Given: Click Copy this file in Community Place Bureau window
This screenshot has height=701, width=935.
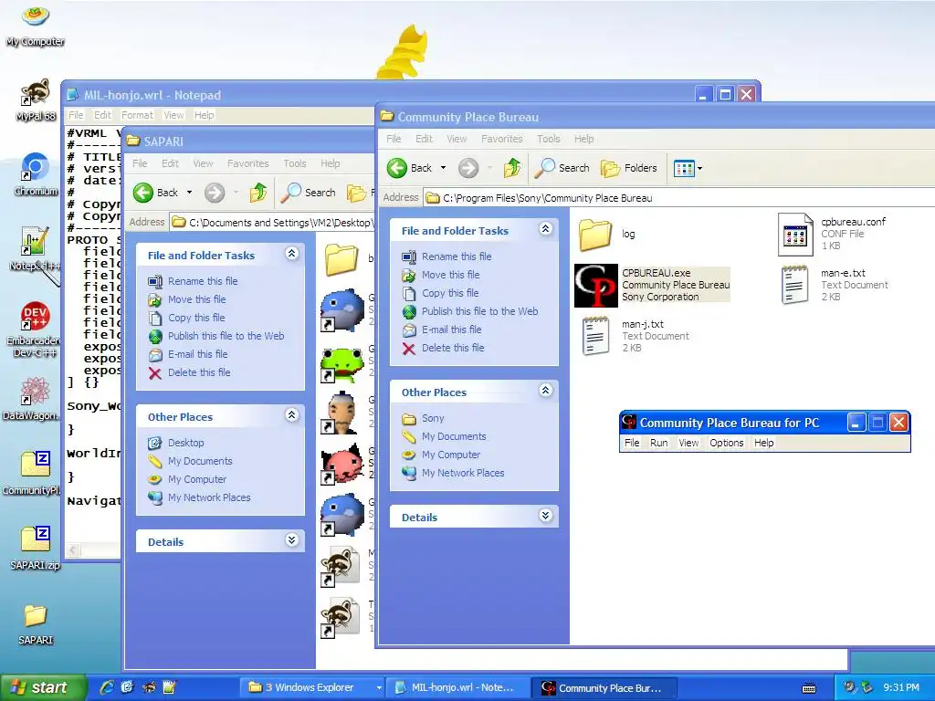Looking at the screenshot, I should [x=441, y=293].
